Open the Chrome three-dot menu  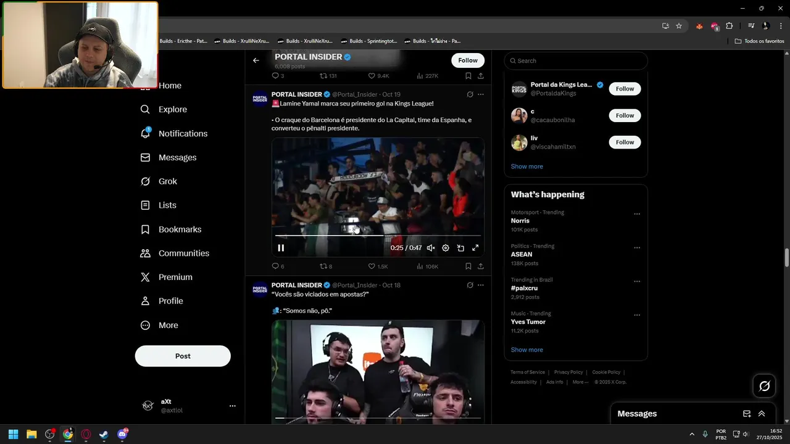click(781, 26)
